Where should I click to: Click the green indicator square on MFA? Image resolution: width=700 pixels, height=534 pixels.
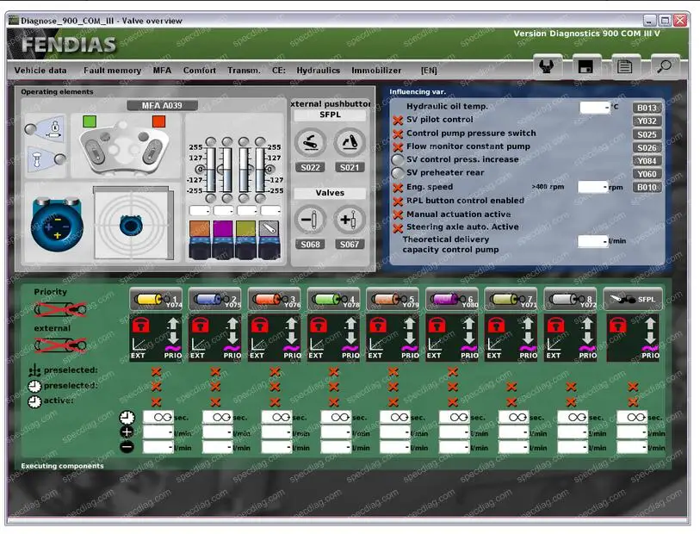click(x=90, y=121)
